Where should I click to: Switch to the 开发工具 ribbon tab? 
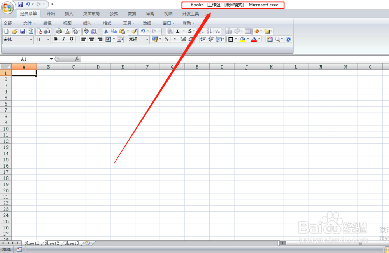[x=191, y=14]
